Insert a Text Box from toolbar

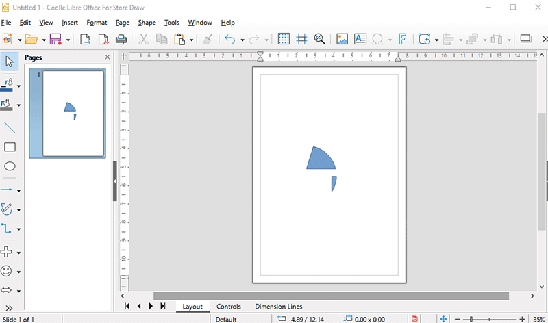click(x=360, y=39)
